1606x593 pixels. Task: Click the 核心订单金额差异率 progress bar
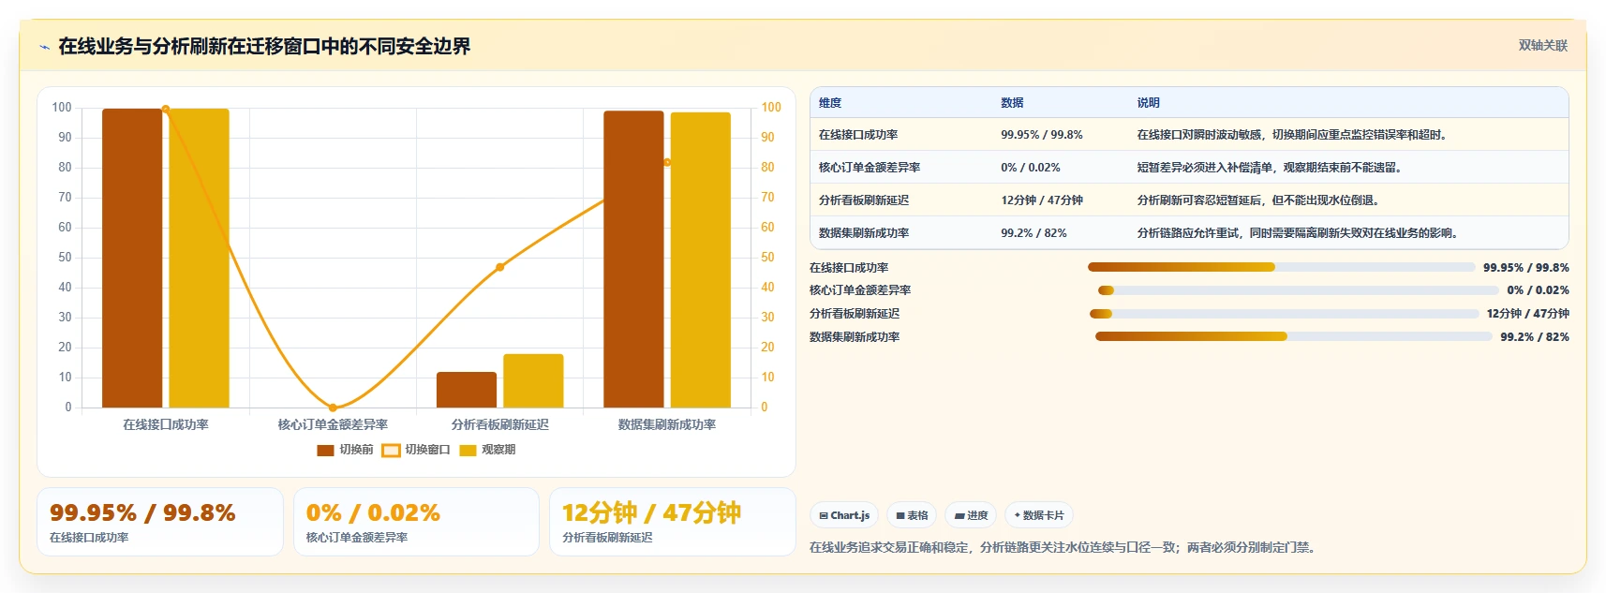click(1298, 290)
